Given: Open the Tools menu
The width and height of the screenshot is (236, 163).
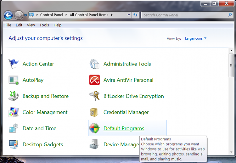Looking at the screenshot, I should pos(44,25).
